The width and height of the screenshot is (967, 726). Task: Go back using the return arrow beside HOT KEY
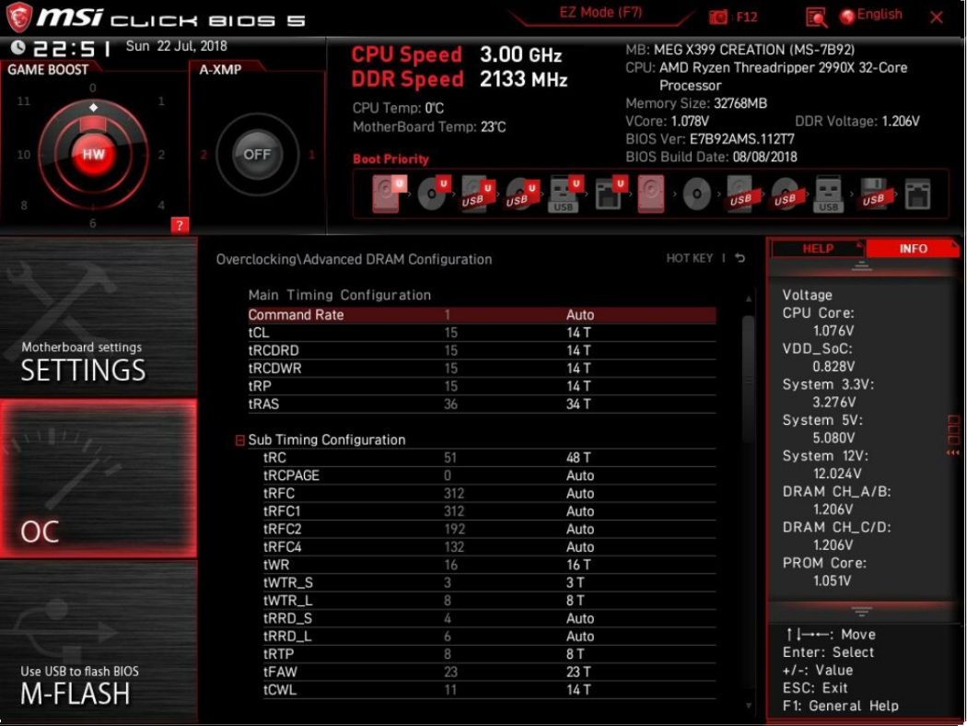740,259
